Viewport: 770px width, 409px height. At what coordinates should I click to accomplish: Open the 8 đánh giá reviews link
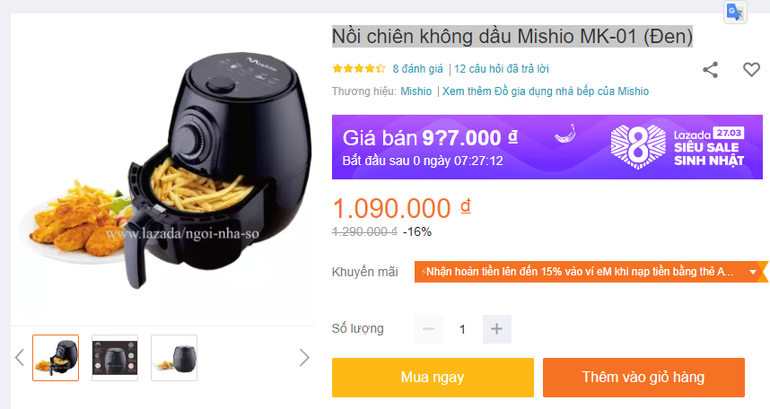(417, 69)
